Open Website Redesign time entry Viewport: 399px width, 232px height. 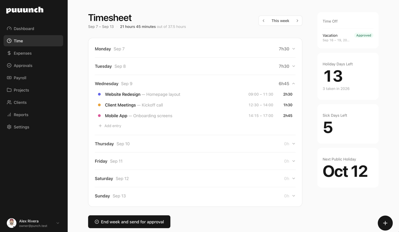tap(195, 94)
